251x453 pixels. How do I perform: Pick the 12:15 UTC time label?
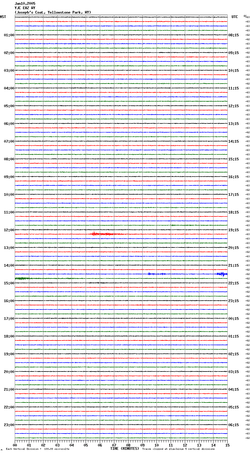[234, 106]
